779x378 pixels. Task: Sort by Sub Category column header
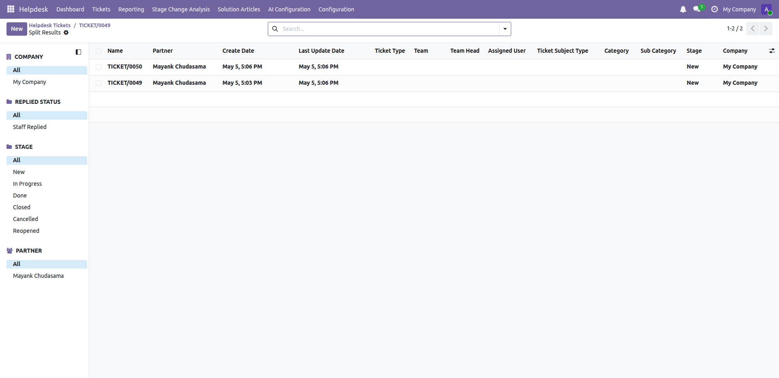click(658, 51)
